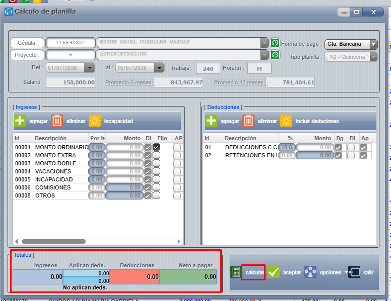Select the DEDUCCIONES C.C. row text

coord(251,147)
